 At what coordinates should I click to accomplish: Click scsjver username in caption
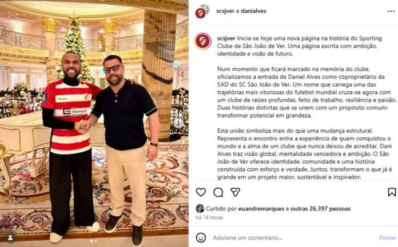coord(226,39)
